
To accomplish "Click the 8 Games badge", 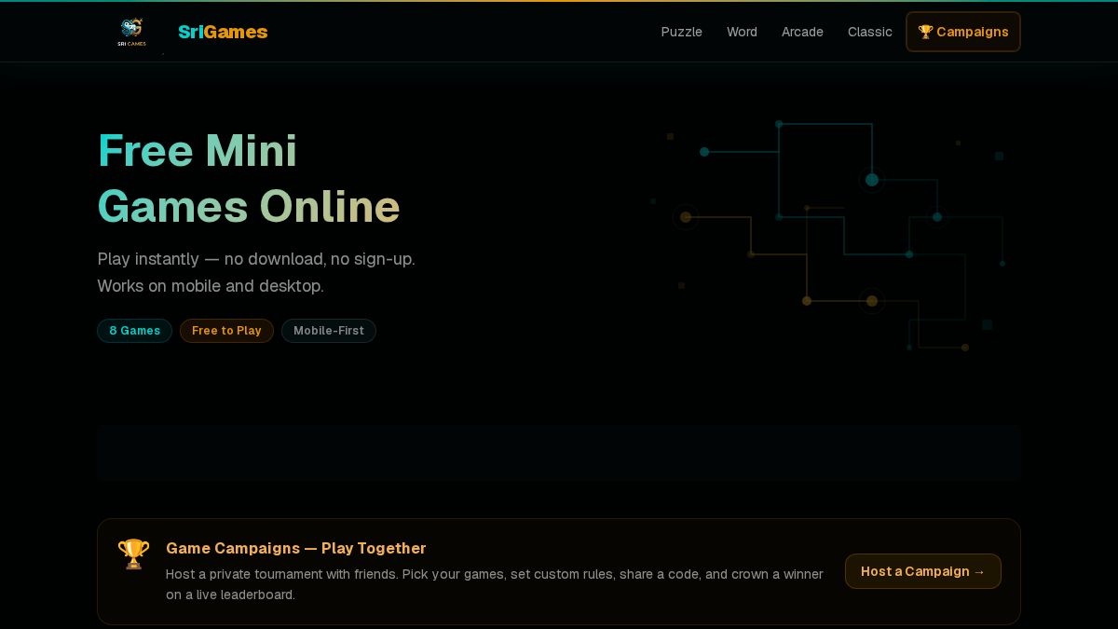I will coord(135,331).
